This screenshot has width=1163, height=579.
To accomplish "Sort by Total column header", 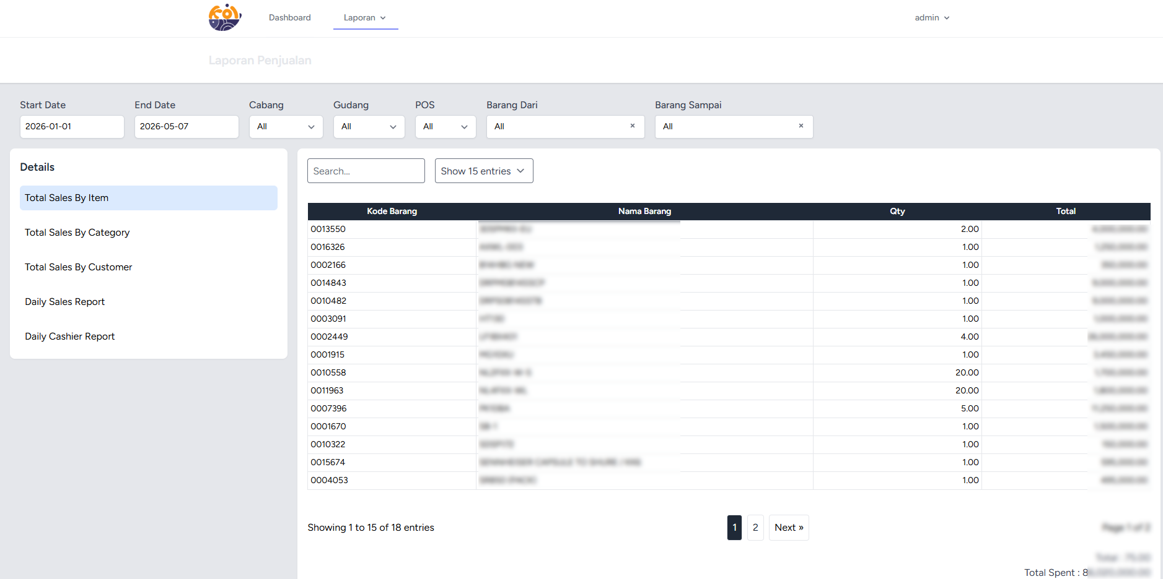I will (x=1066, y=212).
